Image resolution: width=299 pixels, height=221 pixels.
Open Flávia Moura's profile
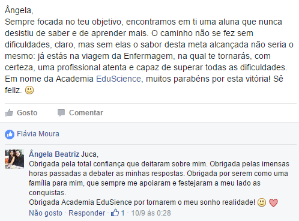point(38,134)
